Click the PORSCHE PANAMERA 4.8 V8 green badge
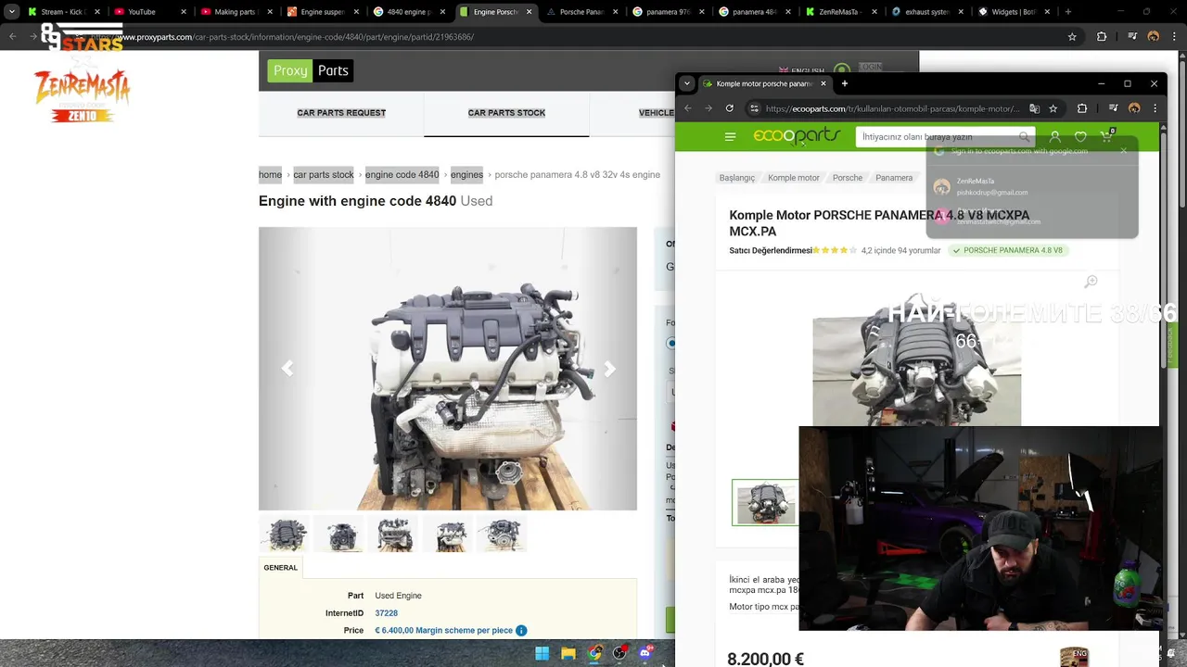Screen dimensions: 1187x667 pyautogui.click(x=1007, y=250)
